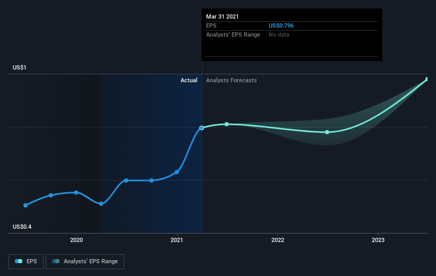436x276 pixels.
Task: Click the US$0.796 EPS value in tooltip
Action: (x=281, y=25)
